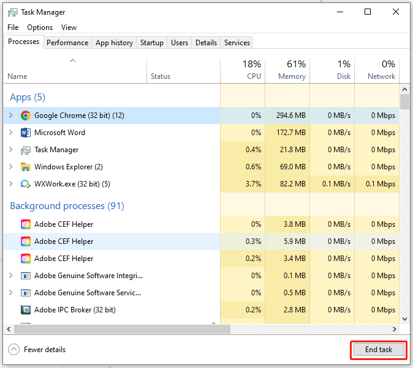
Task: Click the Google Chrome icon in Apps
Action: pos(25,116)
